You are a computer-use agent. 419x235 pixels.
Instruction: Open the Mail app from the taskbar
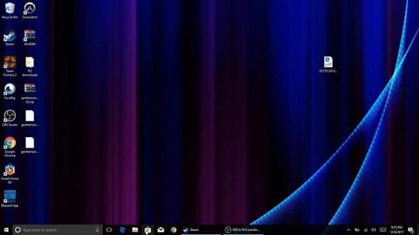click(160, 230)
